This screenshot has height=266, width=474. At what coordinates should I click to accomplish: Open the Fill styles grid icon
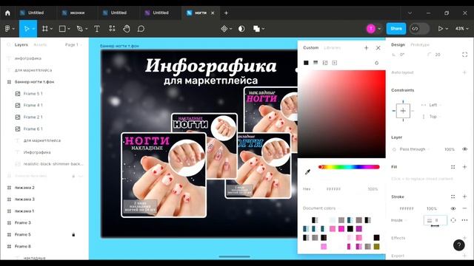click(453, 167)
